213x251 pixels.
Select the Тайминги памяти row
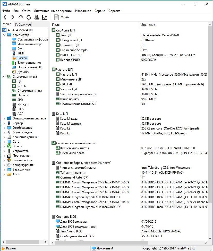point(130,172)
